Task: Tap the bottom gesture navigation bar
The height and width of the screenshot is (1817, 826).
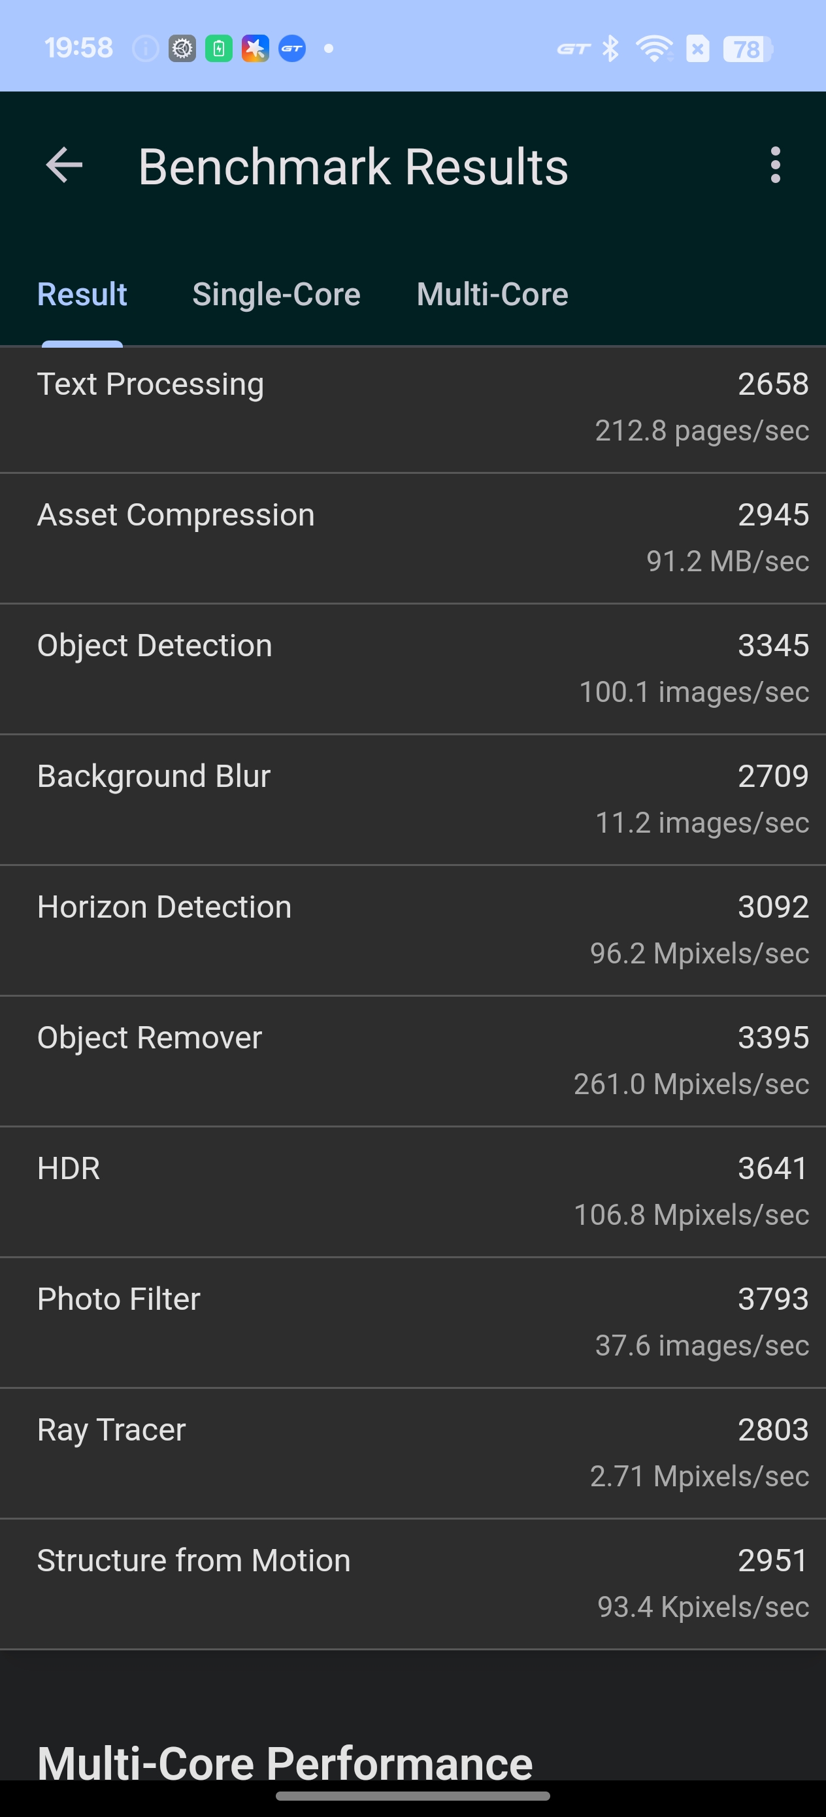Action: (412, 1796)
